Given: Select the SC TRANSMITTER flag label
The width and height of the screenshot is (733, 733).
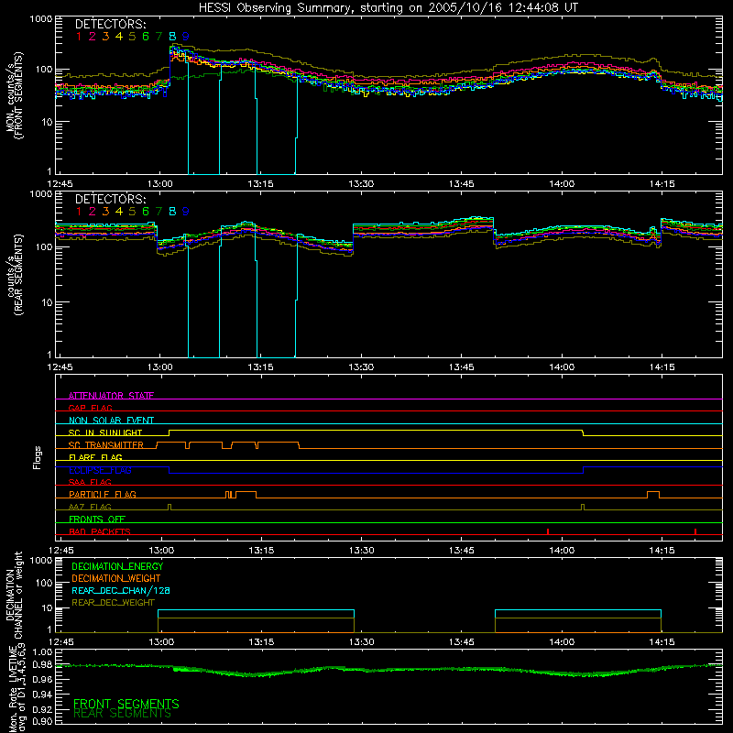Looking at the screenshot, I should [106, 445].
